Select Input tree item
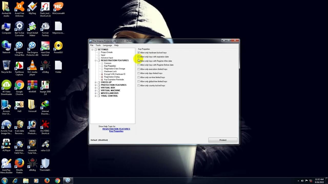 tap(103, 55)
